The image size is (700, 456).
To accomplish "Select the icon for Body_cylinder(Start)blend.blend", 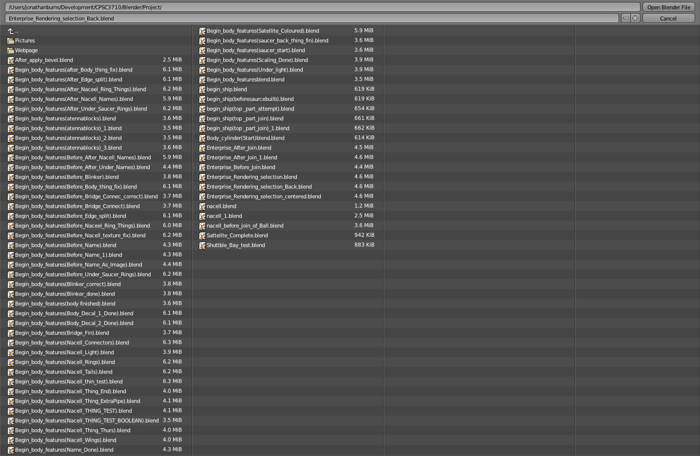I will 202,138.
